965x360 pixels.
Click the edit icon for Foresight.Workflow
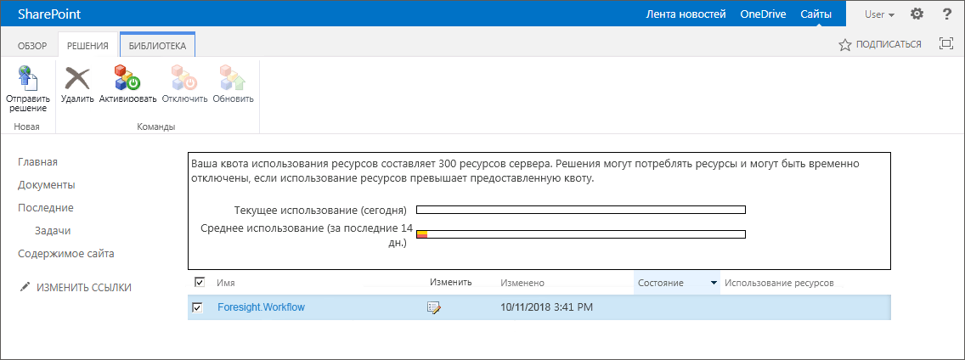click(434, 307)
